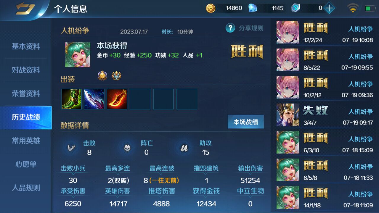Tap the back arrow icon

25,8
